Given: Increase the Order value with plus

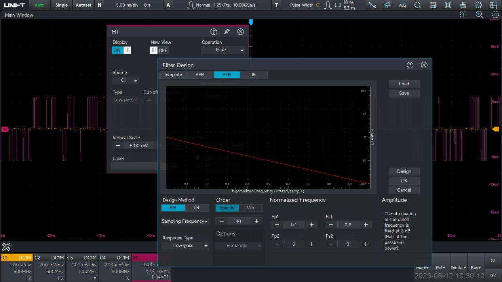Looking at the screenshot, I should tap(256, 221).
